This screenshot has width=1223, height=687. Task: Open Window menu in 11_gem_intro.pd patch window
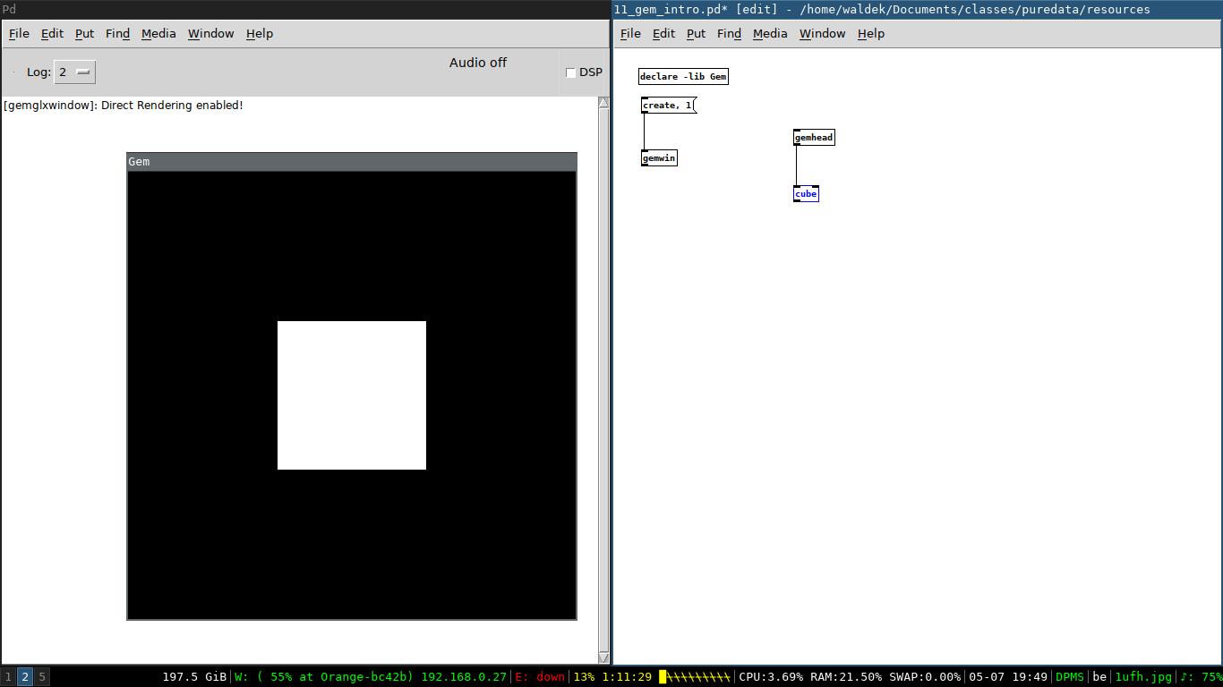tap(822, 33)
